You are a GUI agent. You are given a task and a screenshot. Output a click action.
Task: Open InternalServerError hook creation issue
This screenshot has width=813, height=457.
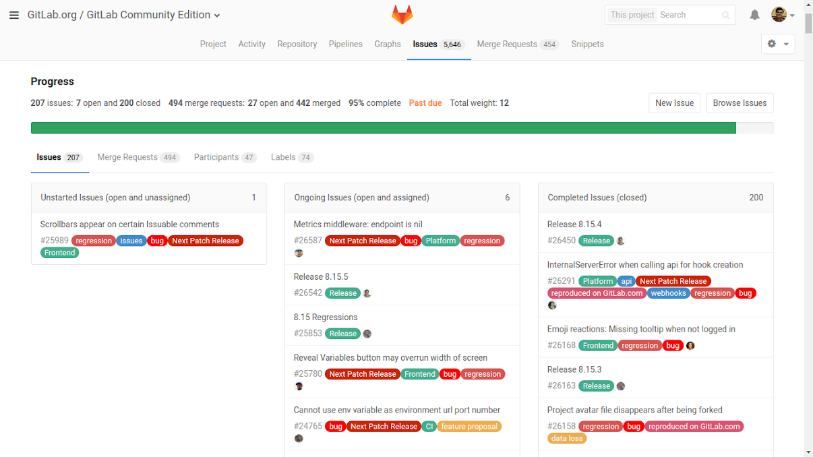coord(645,265)
